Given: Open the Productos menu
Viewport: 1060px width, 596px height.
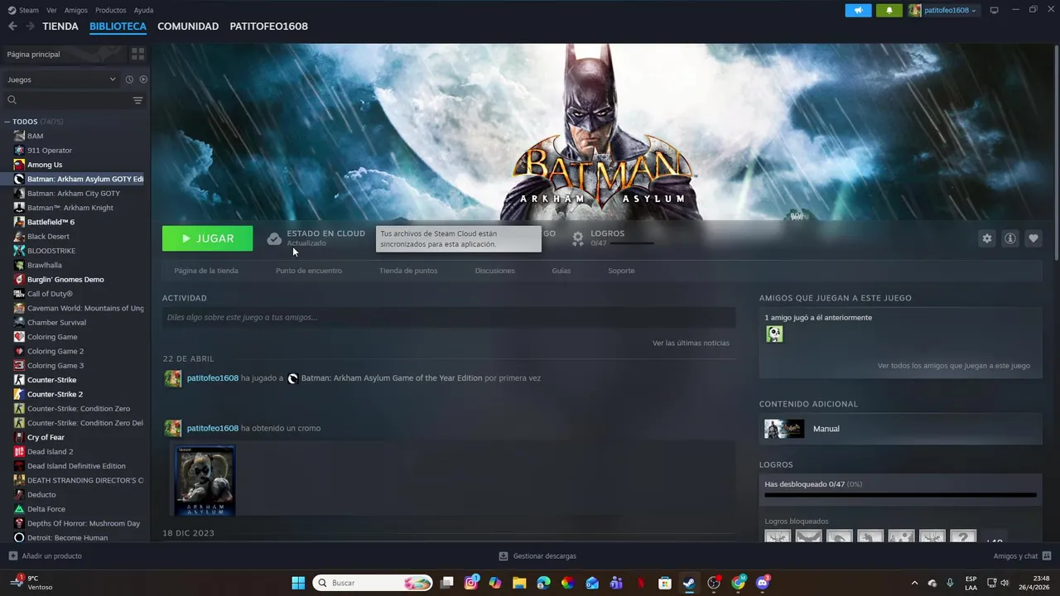Looking at the screenshot, I should (111, 10).
